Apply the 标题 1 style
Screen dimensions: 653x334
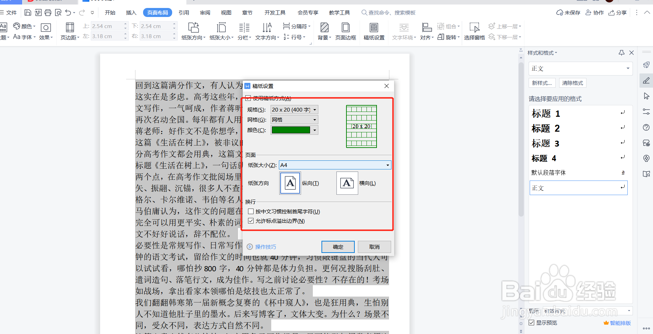579,113
